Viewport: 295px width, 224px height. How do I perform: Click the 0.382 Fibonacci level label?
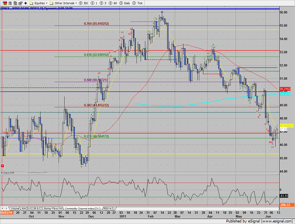tap(96, 105)
